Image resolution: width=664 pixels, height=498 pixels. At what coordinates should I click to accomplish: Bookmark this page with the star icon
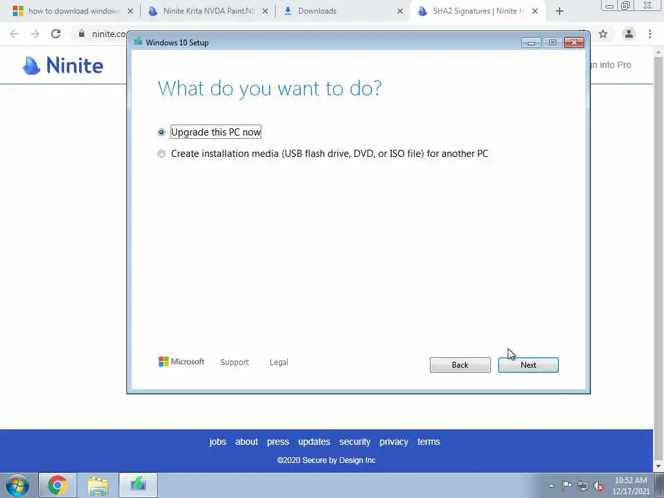tap(603, 34)
